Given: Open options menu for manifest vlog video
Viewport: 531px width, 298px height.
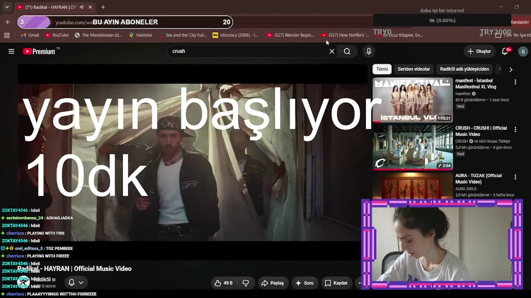Looking at the screenshot, I should point(515,82).
